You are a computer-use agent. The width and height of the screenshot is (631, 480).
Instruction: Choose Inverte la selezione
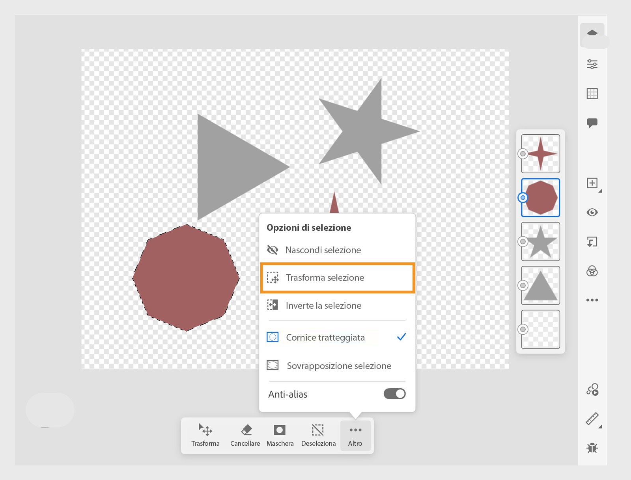337,306
